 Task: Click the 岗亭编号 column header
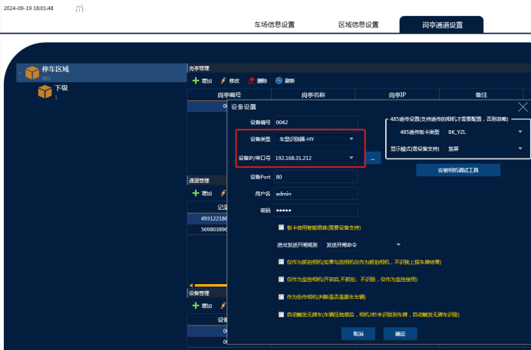click(229, 95)
